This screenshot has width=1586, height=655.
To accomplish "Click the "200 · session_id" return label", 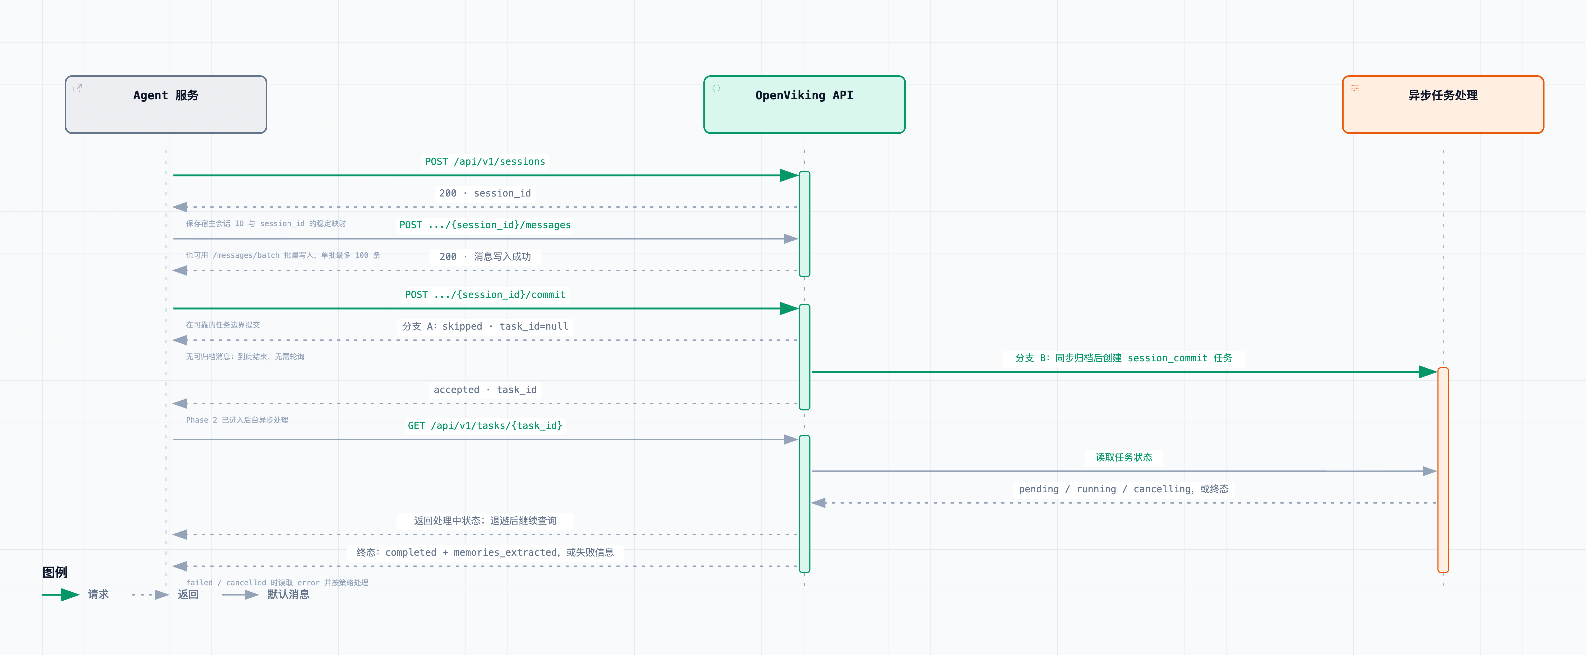I will coord(485,193).
